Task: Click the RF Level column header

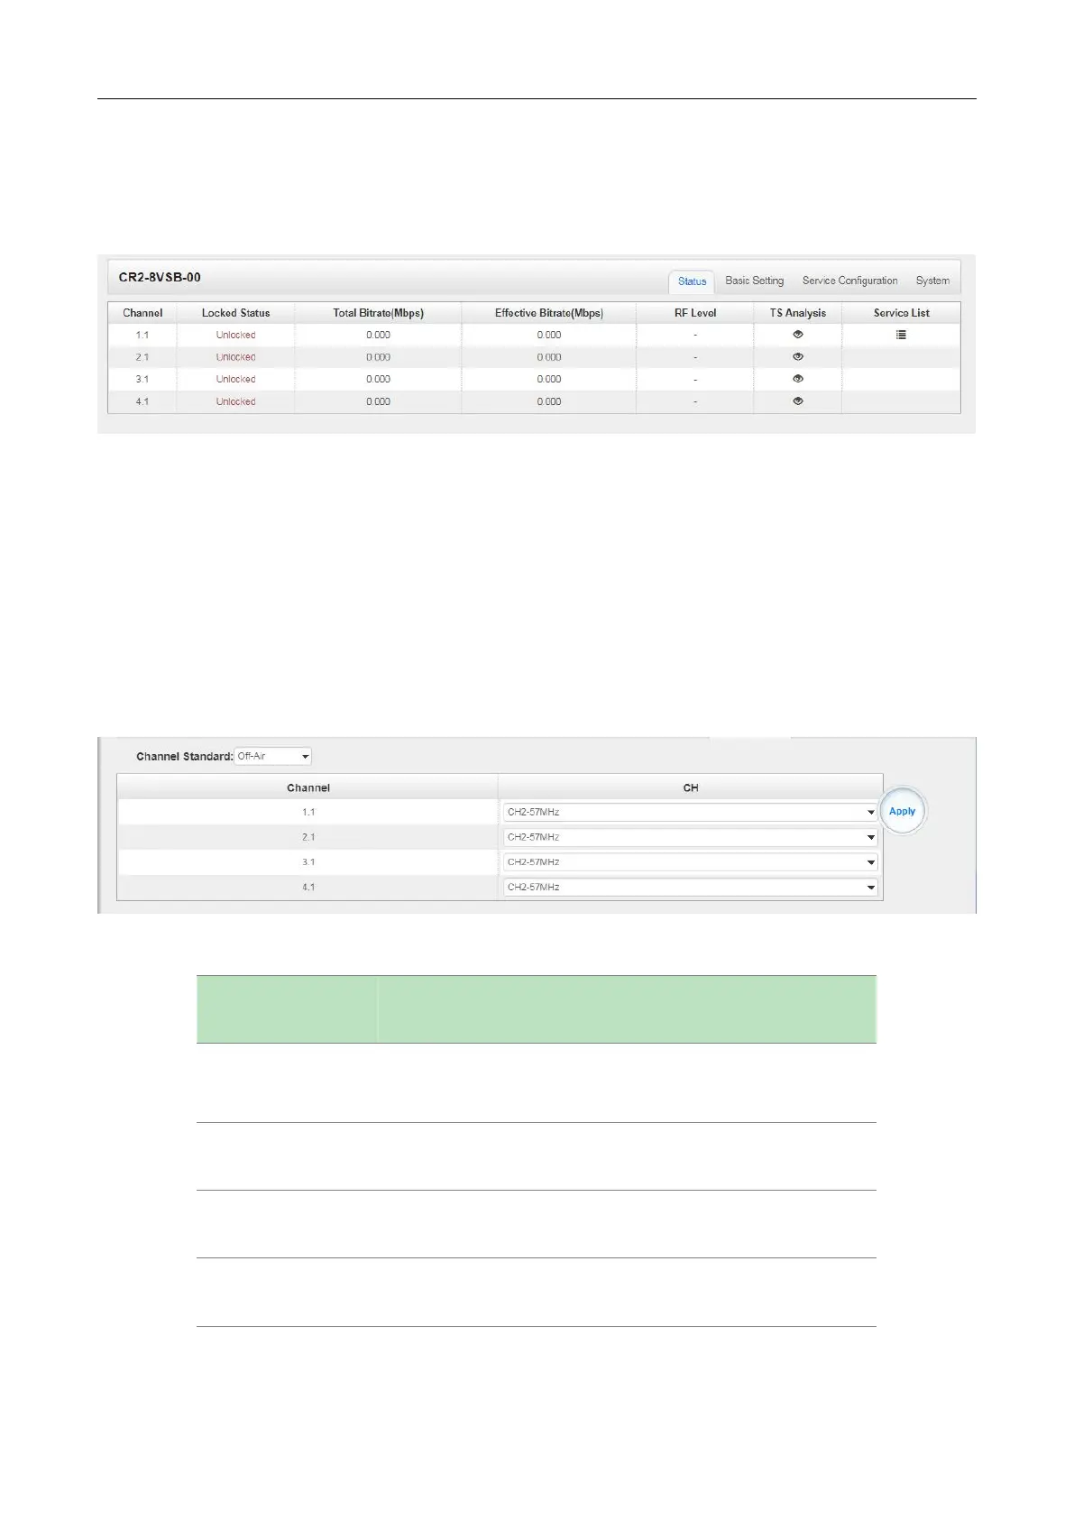Action: (x=695, y=313)
